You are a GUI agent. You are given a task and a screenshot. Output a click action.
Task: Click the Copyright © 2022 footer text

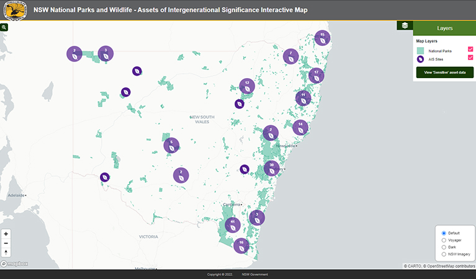(220, 275)
